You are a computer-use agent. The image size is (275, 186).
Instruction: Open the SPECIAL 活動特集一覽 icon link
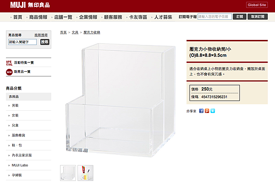[9, 63]
